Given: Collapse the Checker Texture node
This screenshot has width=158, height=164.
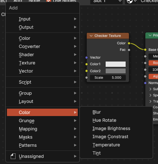Looking at the screenshot, I should point(91,36).
